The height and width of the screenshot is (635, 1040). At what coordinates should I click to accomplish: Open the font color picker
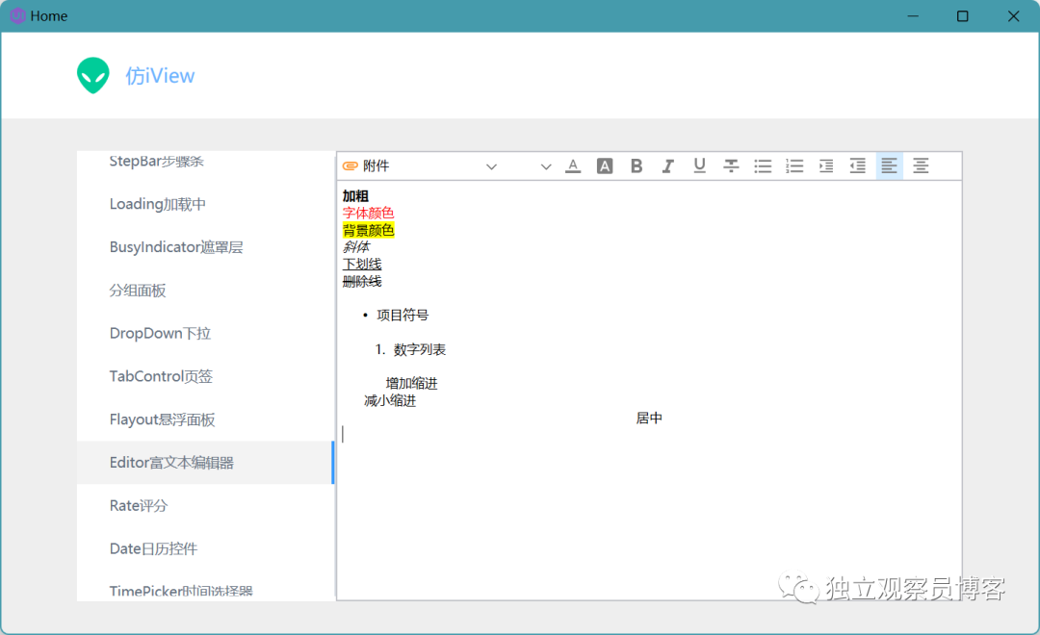(573, 165)
